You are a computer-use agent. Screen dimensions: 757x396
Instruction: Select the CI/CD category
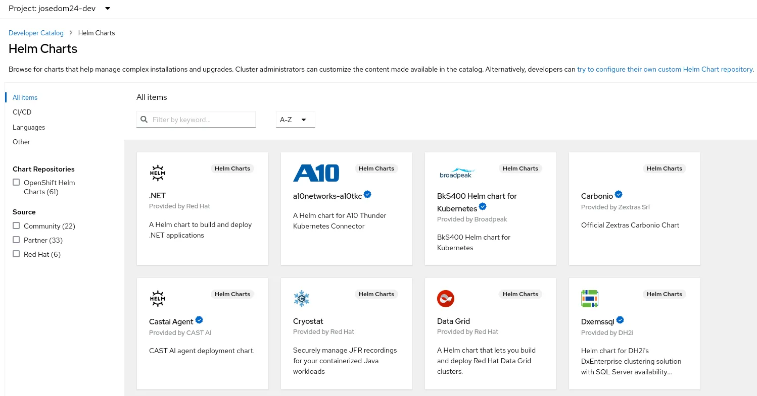(22, 112)
